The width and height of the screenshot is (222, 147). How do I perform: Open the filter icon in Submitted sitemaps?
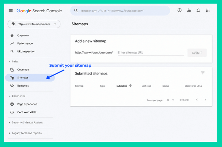pos(203,73)
